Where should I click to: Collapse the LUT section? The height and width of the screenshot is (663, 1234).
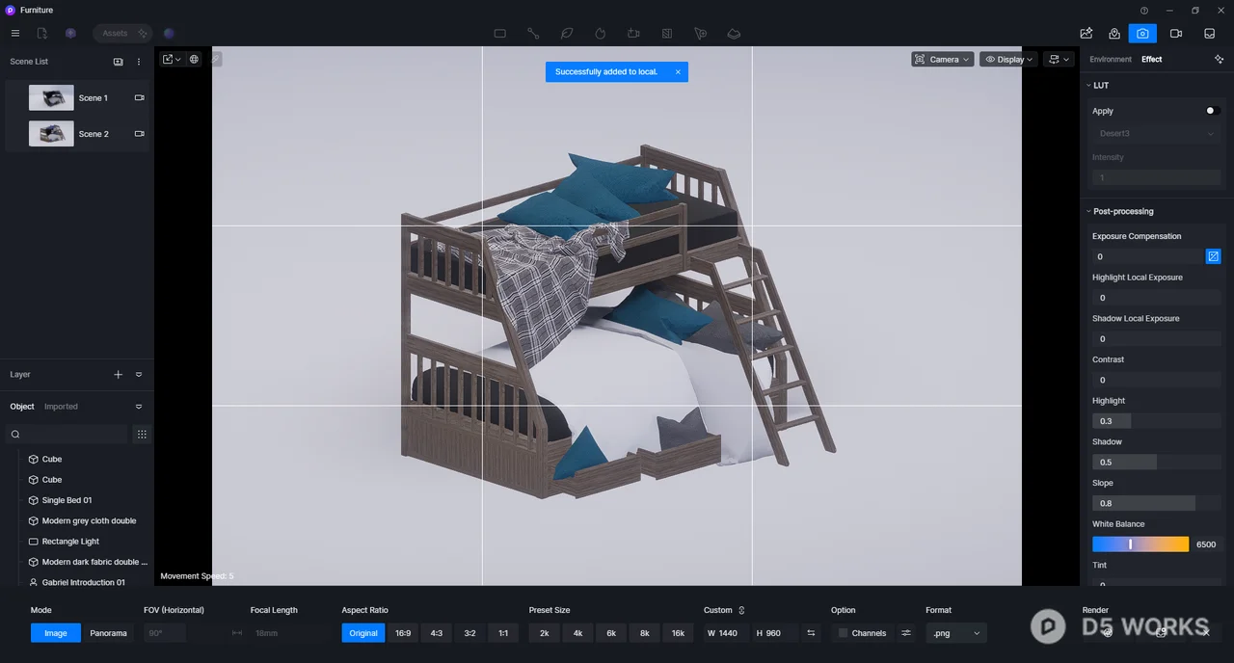click(1089, 86)
